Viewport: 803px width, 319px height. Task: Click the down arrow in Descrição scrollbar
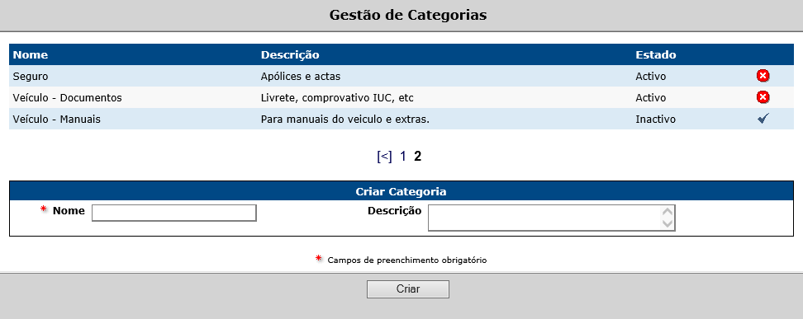[668, 223]
